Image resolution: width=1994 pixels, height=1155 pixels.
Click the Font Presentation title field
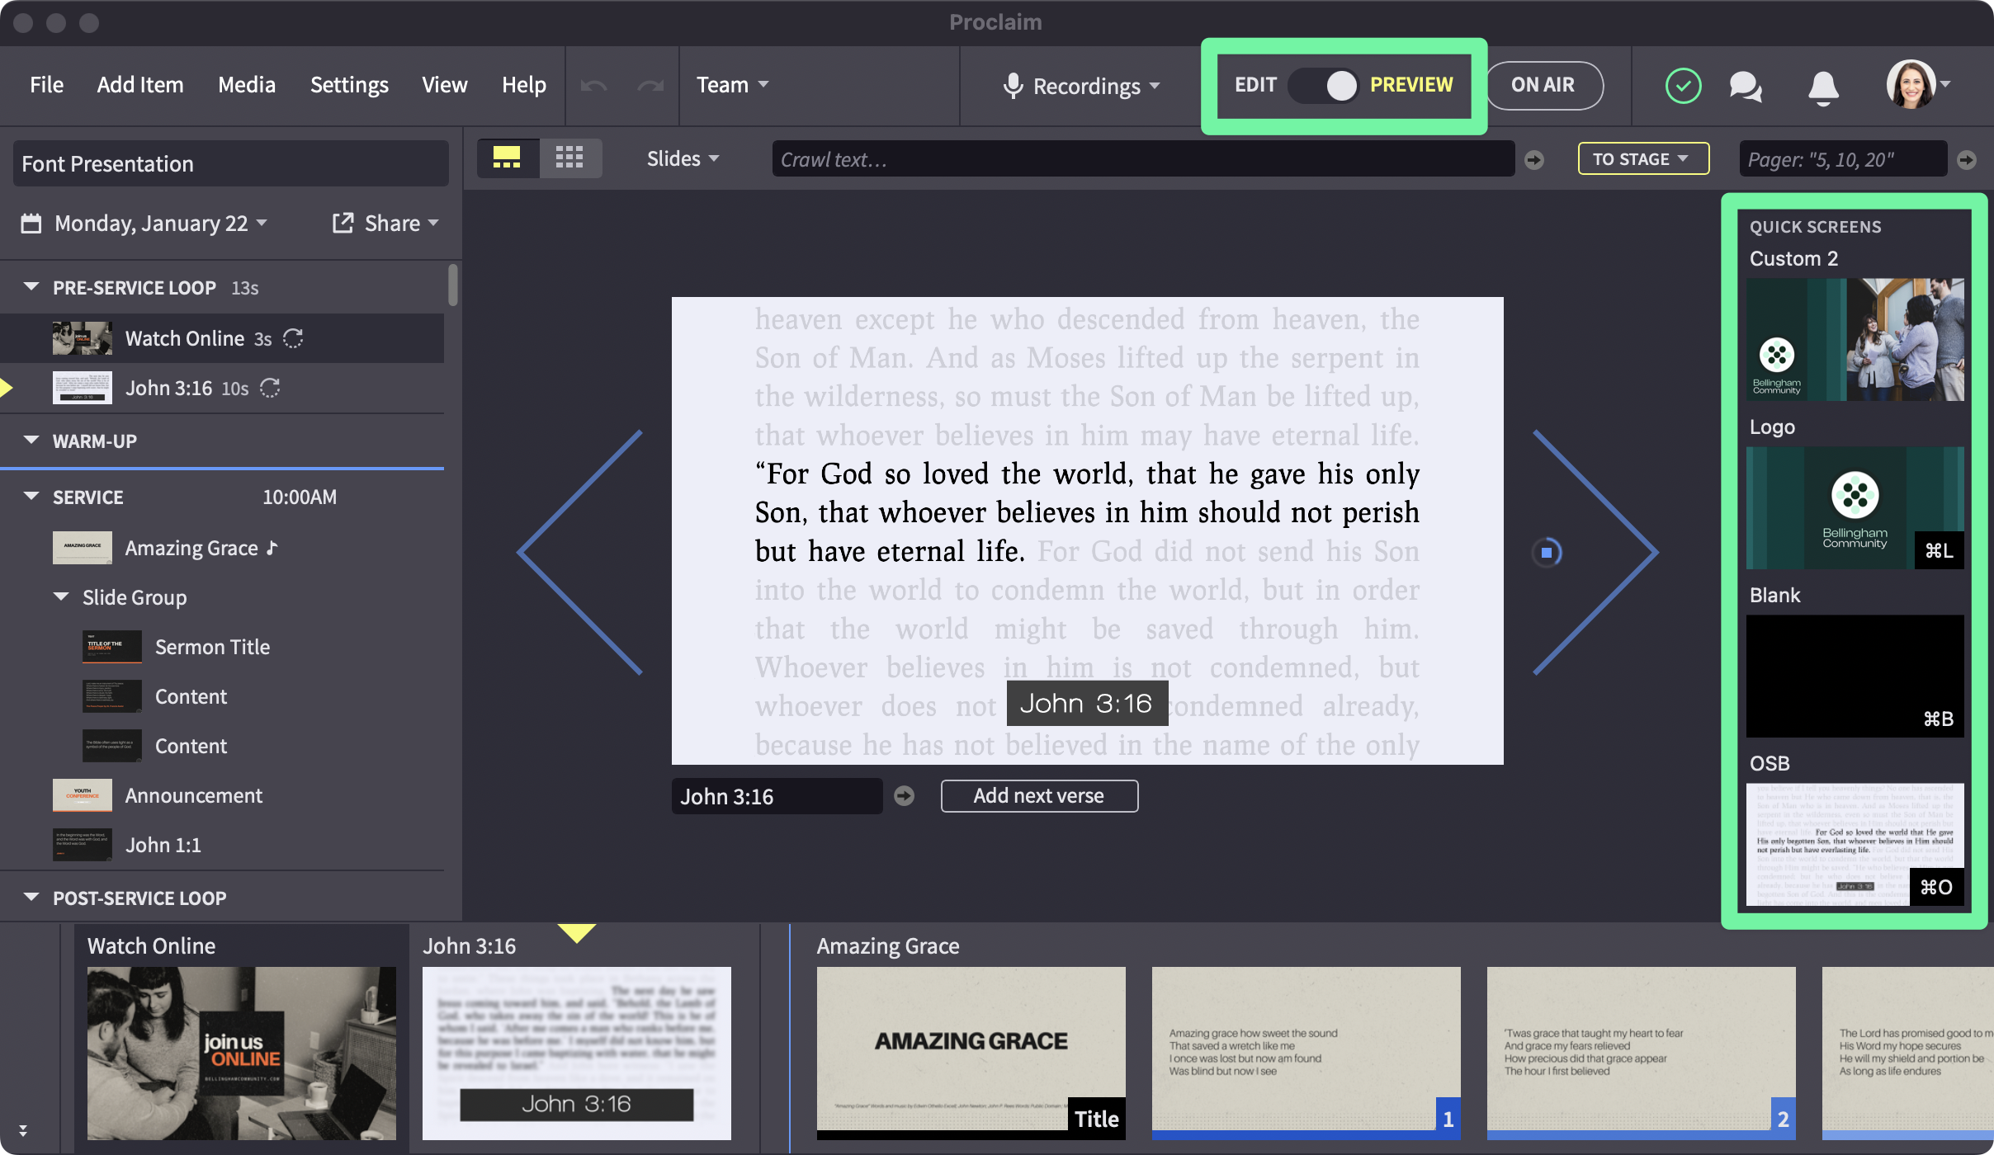(231, 163)
